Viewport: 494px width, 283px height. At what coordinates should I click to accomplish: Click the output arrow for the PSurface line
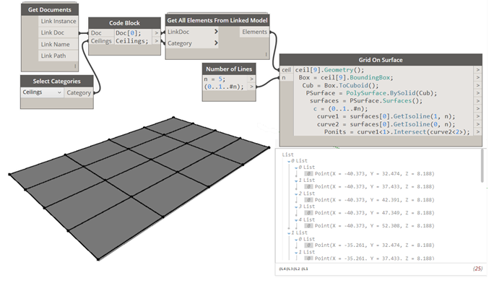point(478,93)
